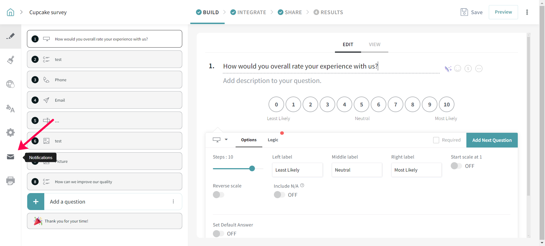Switch to the VIEW tab
The height and width of the screenshot is (246, 545).
pos(374,44)
